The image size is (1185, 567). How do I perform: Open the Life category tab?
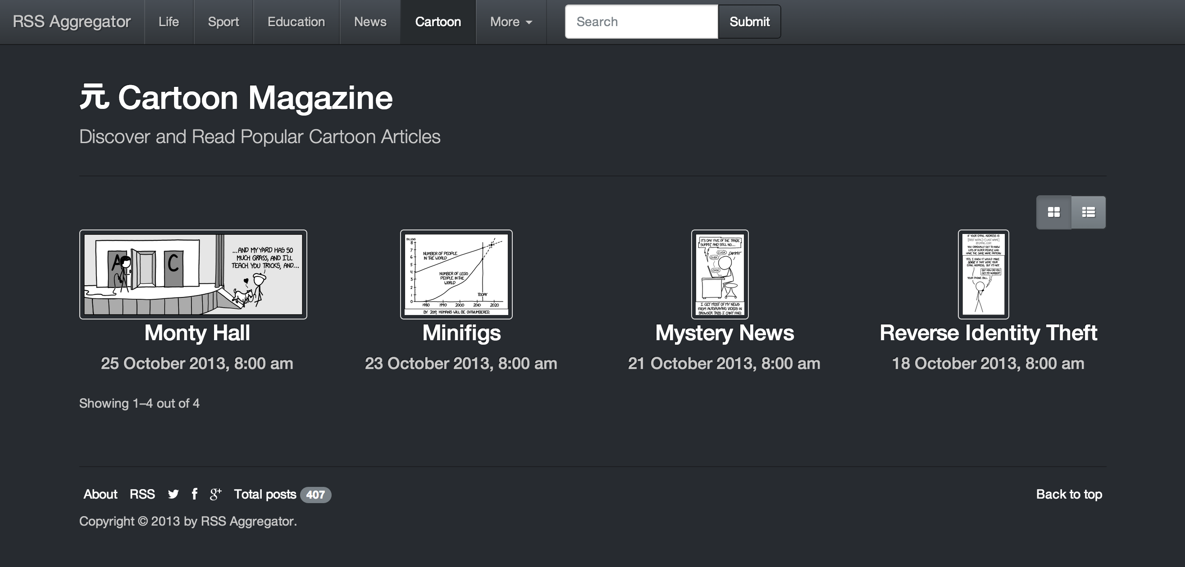coord(169,22)
